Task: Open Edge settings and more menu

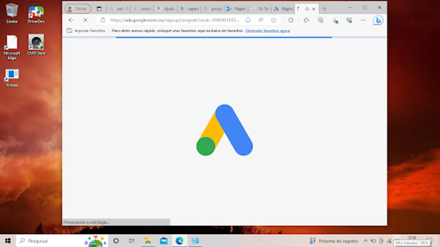Action: [x=363, y=20]
